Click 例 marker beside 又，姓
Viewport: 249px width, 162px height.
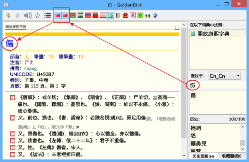pyautogui.click(x=13, y=148)
